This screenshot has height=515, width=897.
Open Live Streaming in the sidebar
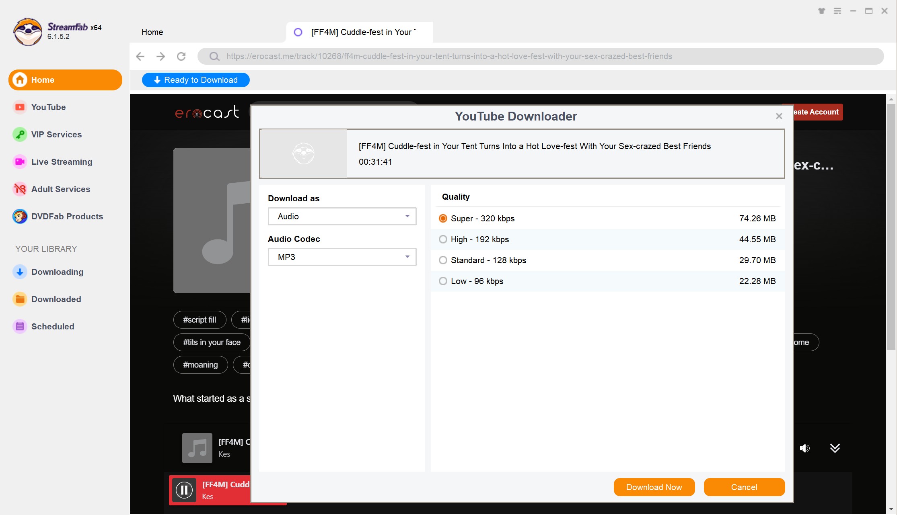(x=62, y=162)
